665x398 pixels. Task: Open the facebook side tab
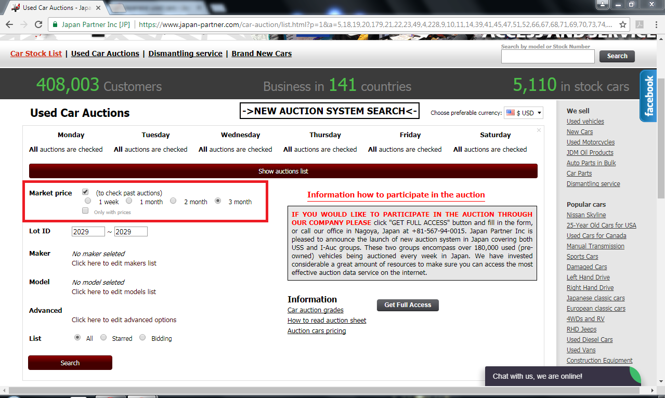point(648,96)
